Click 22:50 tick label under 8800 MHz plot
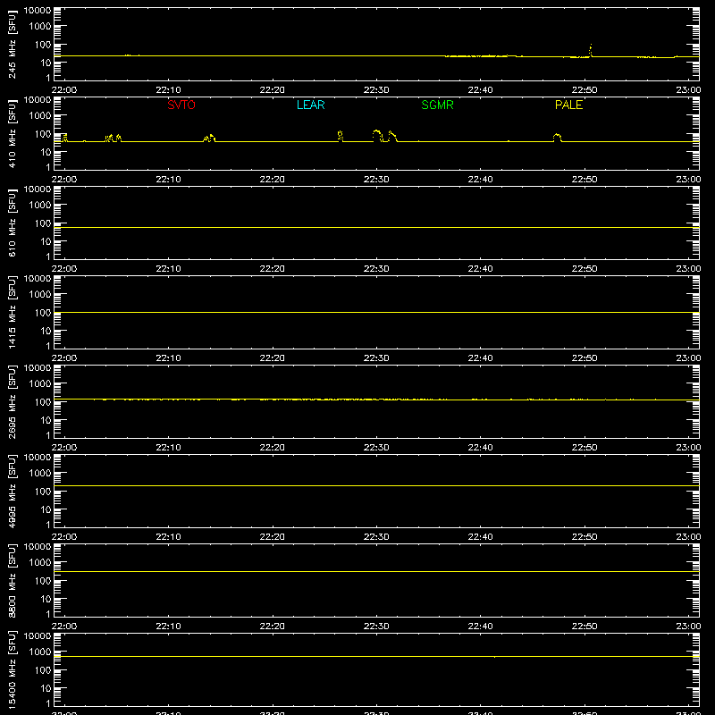The height and width of the screenshot is (715, 715). click(585, 627)
